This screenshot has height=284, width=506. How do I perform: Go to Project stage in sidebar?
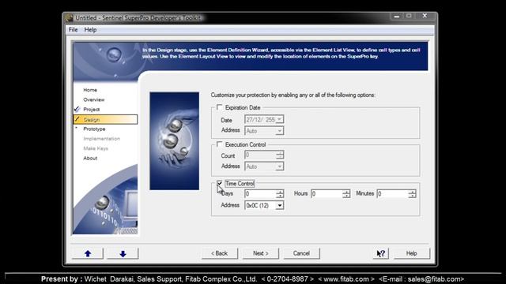pyautogui.click(x=92, y=110)
